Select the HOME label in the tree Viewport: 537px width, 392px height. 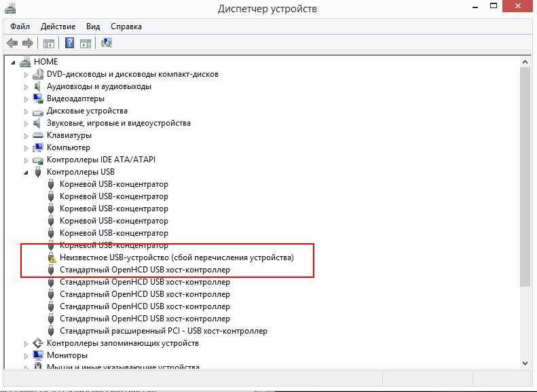click(x=46, y=62)
